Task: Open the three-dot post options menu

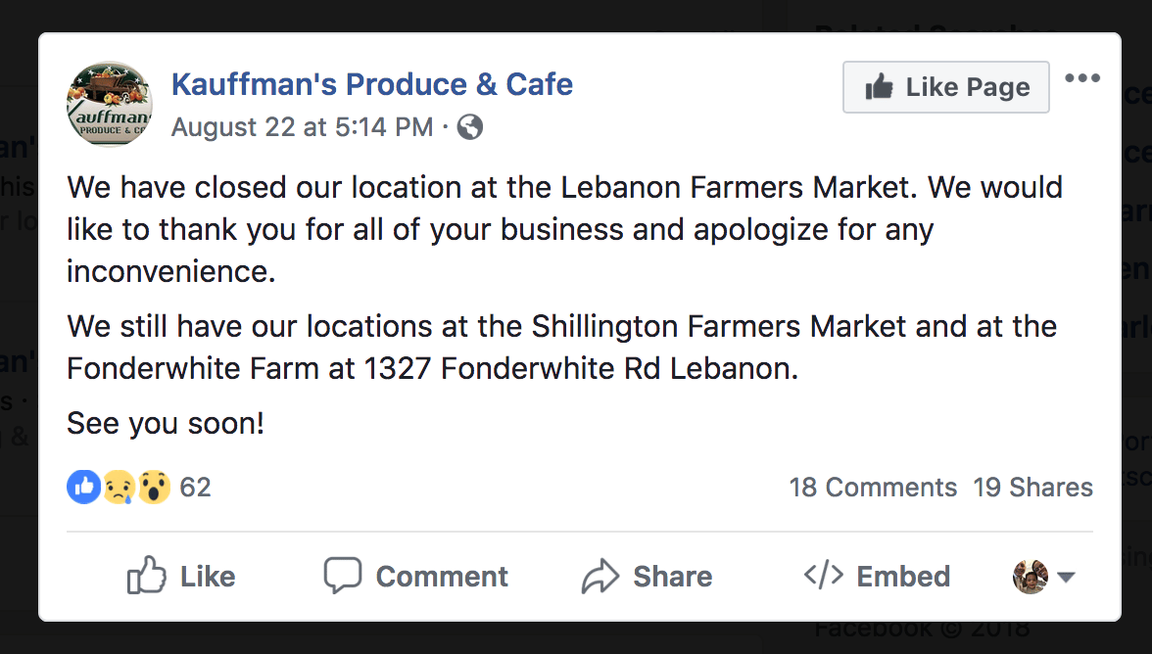Action: (1082, 77)
